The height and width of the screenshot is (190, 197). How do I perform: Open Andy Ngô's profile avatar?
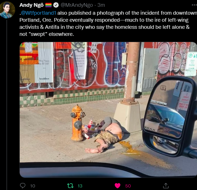[x=7, y=10]
